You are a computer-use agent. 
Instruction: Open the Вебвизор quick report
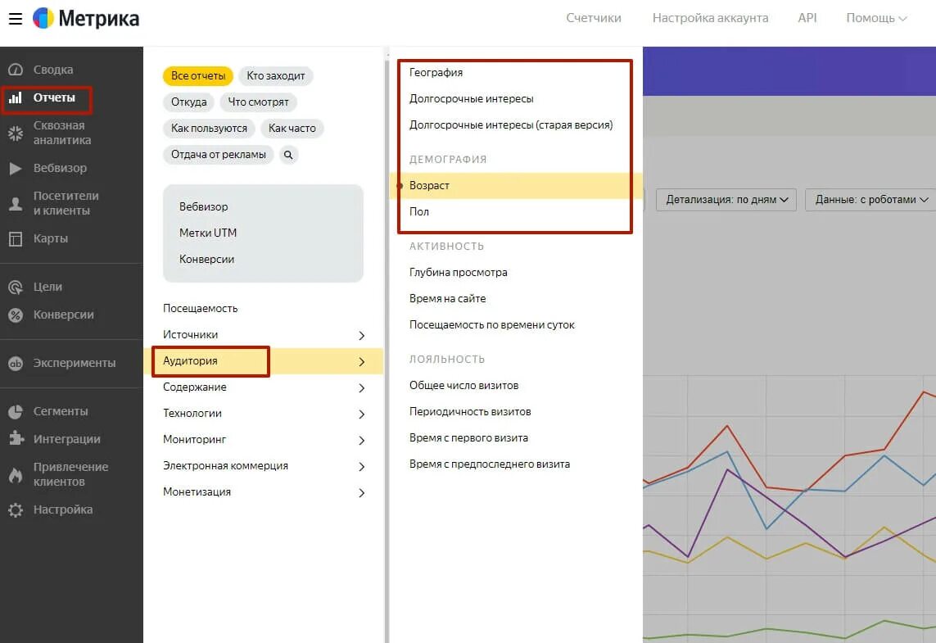(x=204, y=206)
